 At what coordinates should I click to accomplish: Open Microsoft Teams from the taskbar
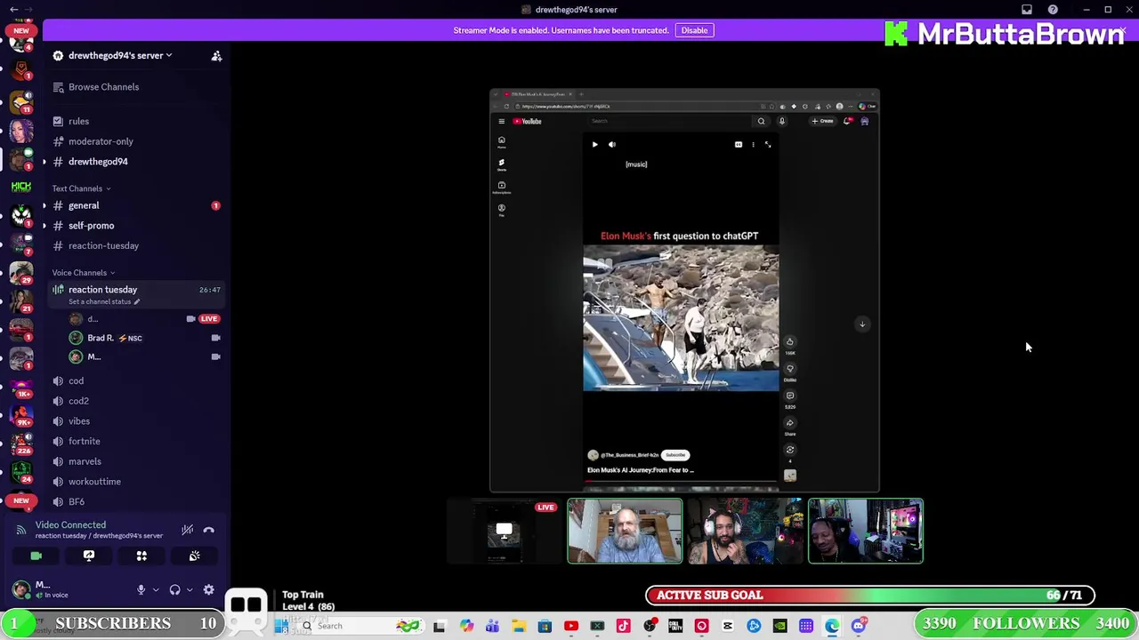tap(492, 626)
